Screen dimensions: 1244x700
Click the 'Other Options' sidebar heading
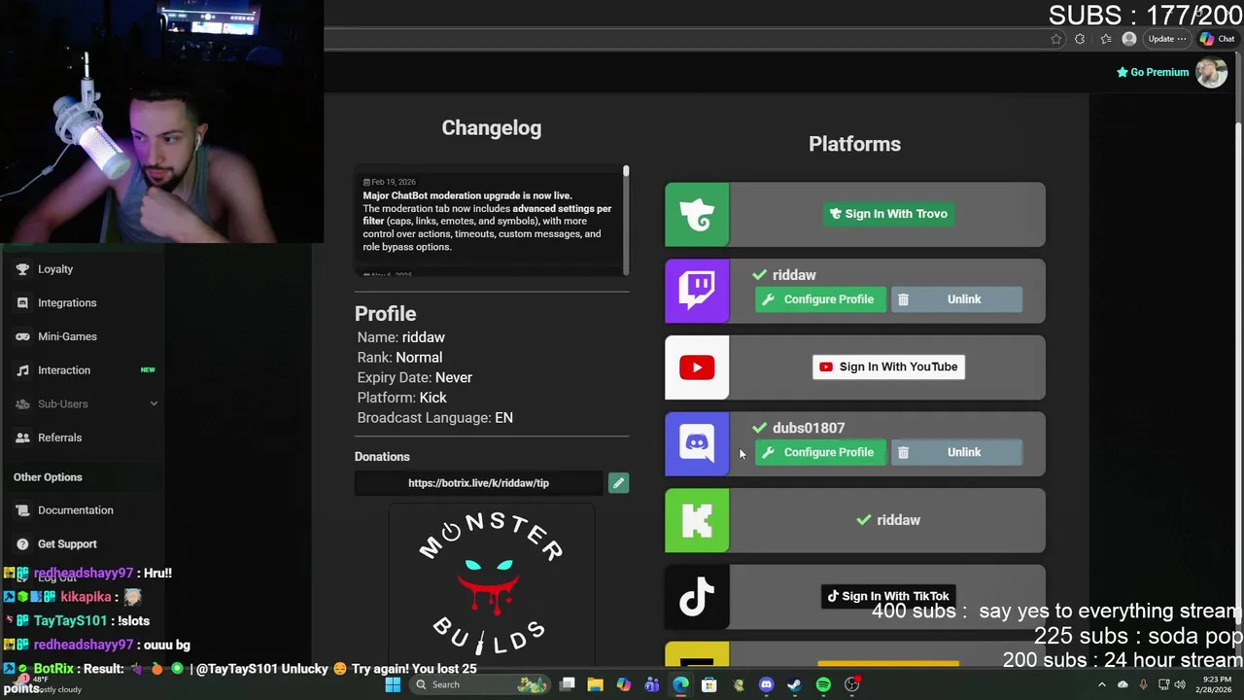tap(48, 477)
